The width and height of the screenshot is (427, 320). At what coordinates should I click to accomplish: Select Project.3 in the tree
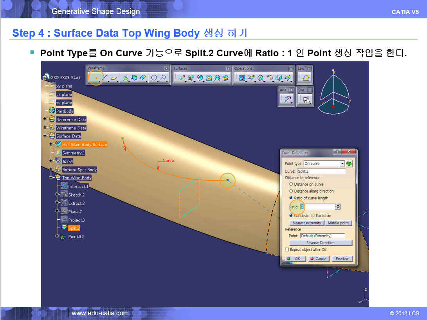(x=76, y=220)
